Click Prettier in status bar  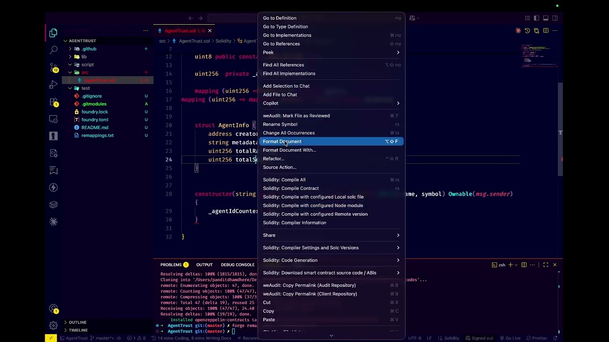(x=536, y=338)
